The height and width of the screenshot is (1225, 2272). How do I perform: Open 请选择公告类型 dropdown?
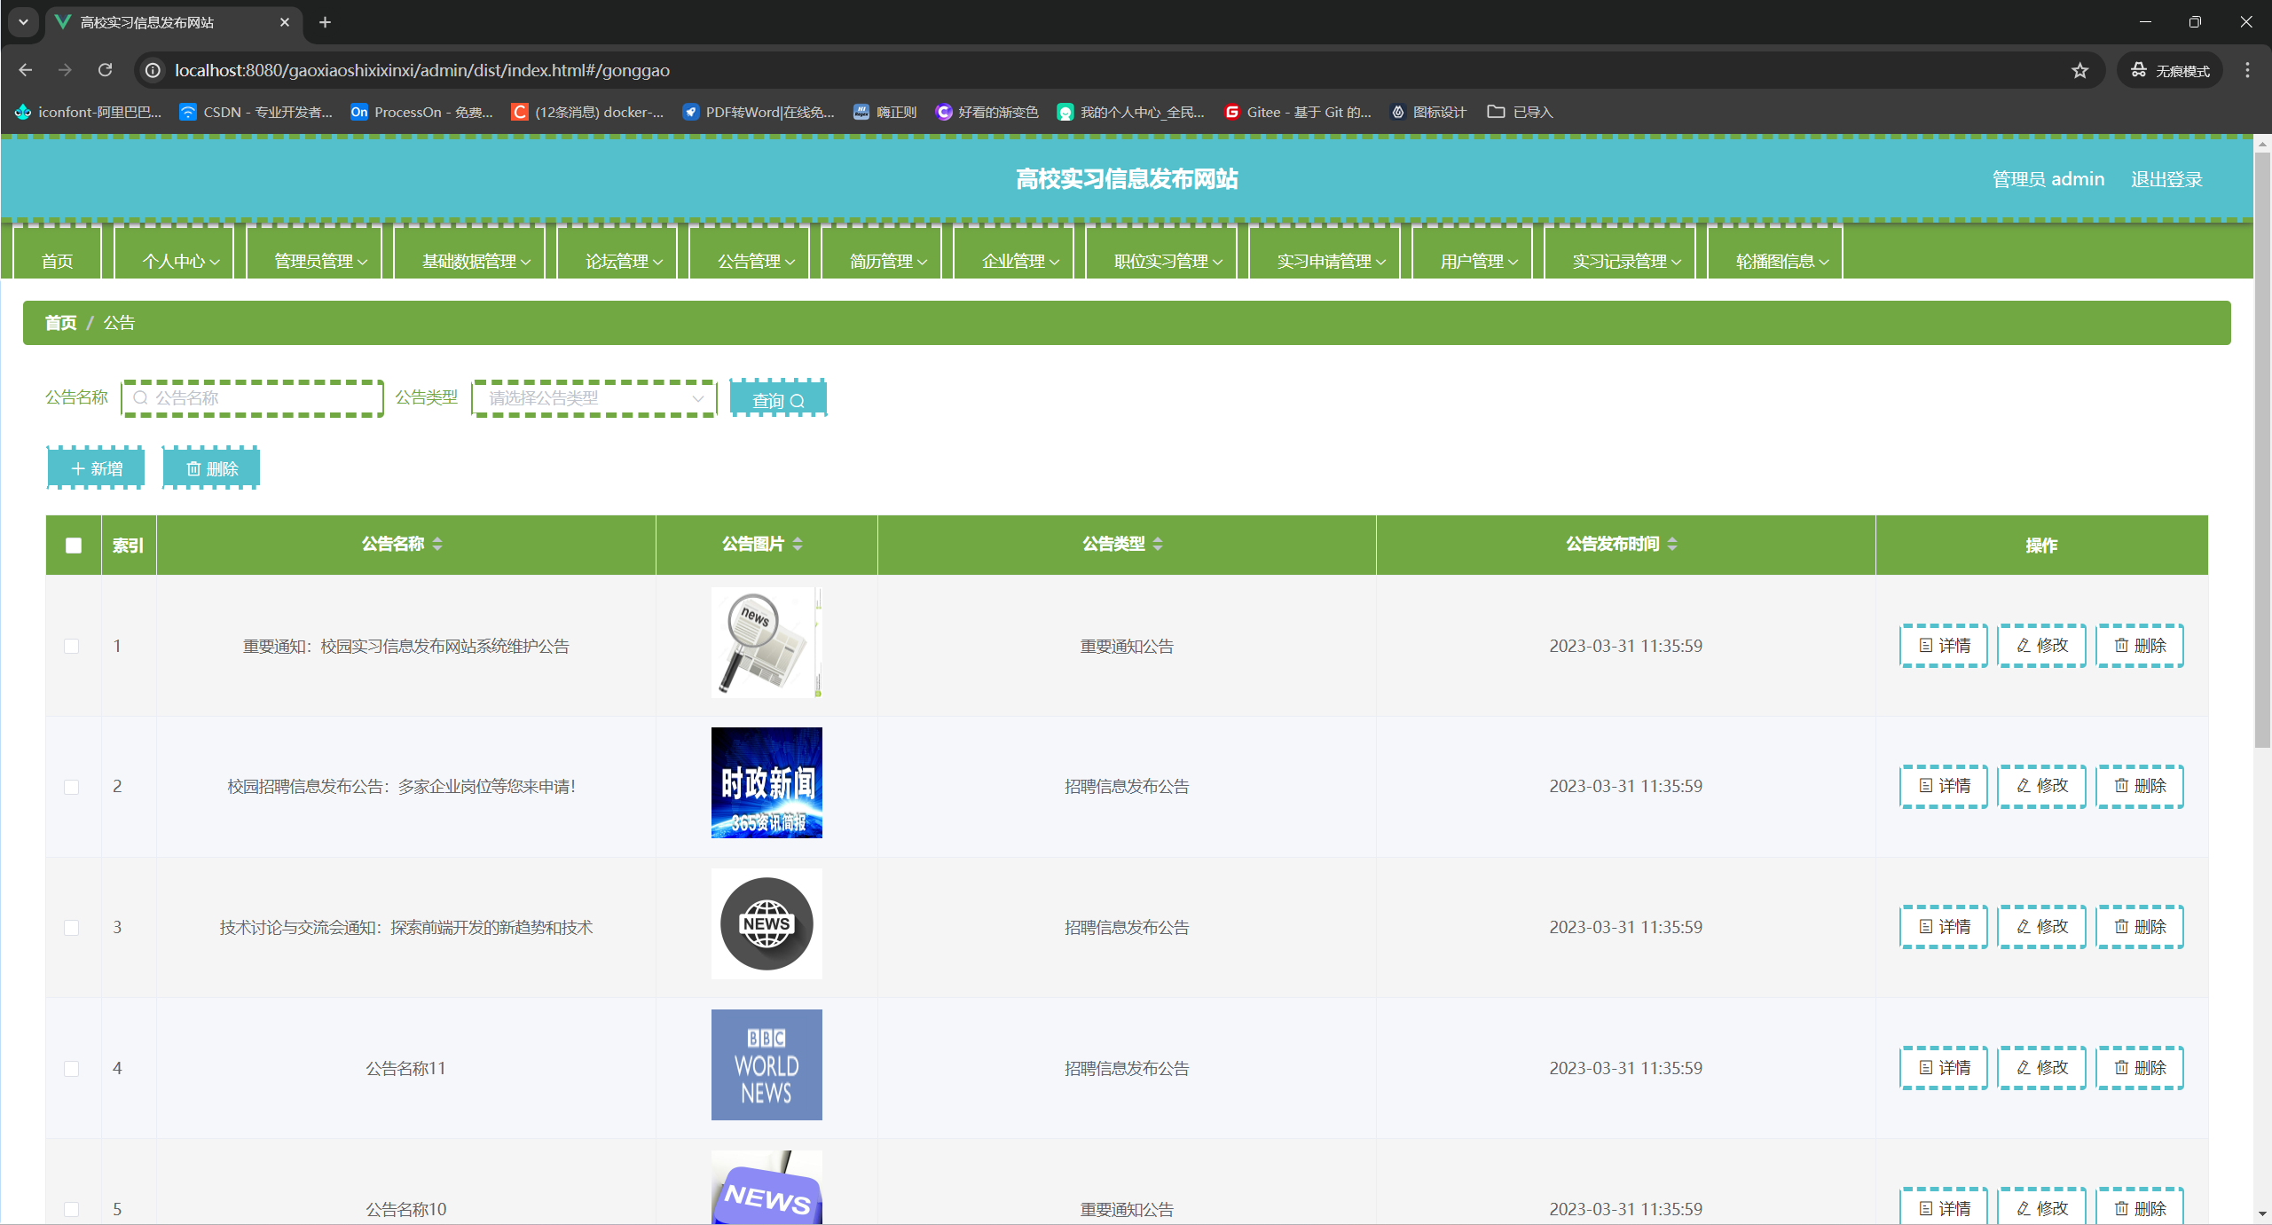coord(594,398)
